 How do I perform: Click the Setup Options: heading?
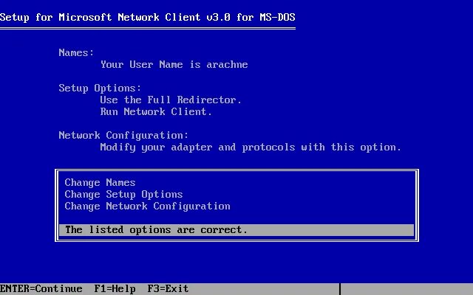(x=100, y=88)
